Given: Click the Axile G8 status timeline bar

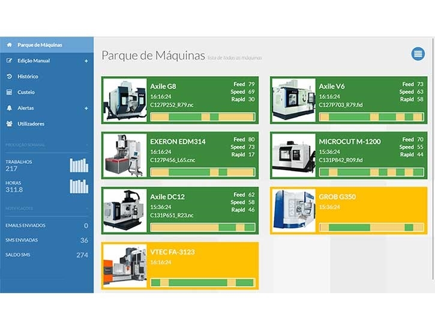Looking at the screenshot, I should [x=203, y=117].
